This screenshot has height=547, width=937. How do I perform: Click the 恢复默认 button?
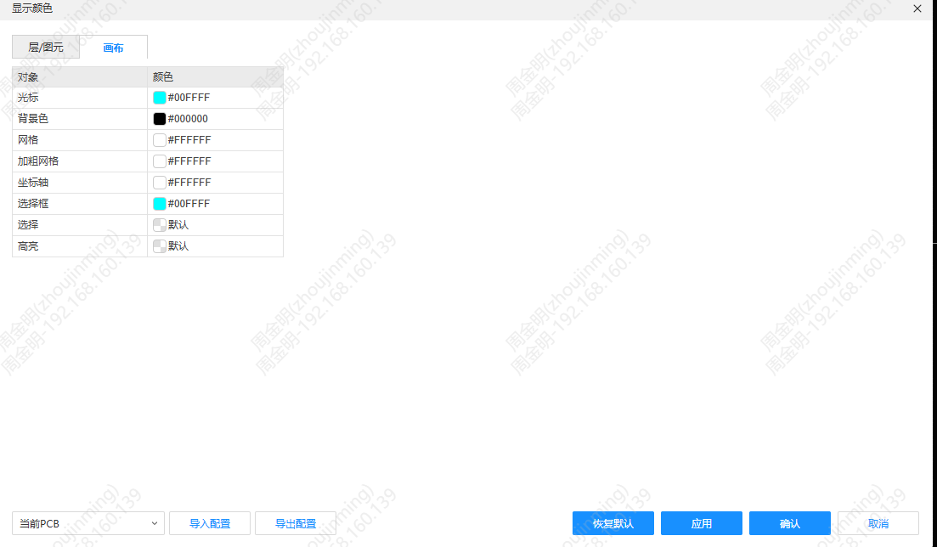click(x=613, y=524)
